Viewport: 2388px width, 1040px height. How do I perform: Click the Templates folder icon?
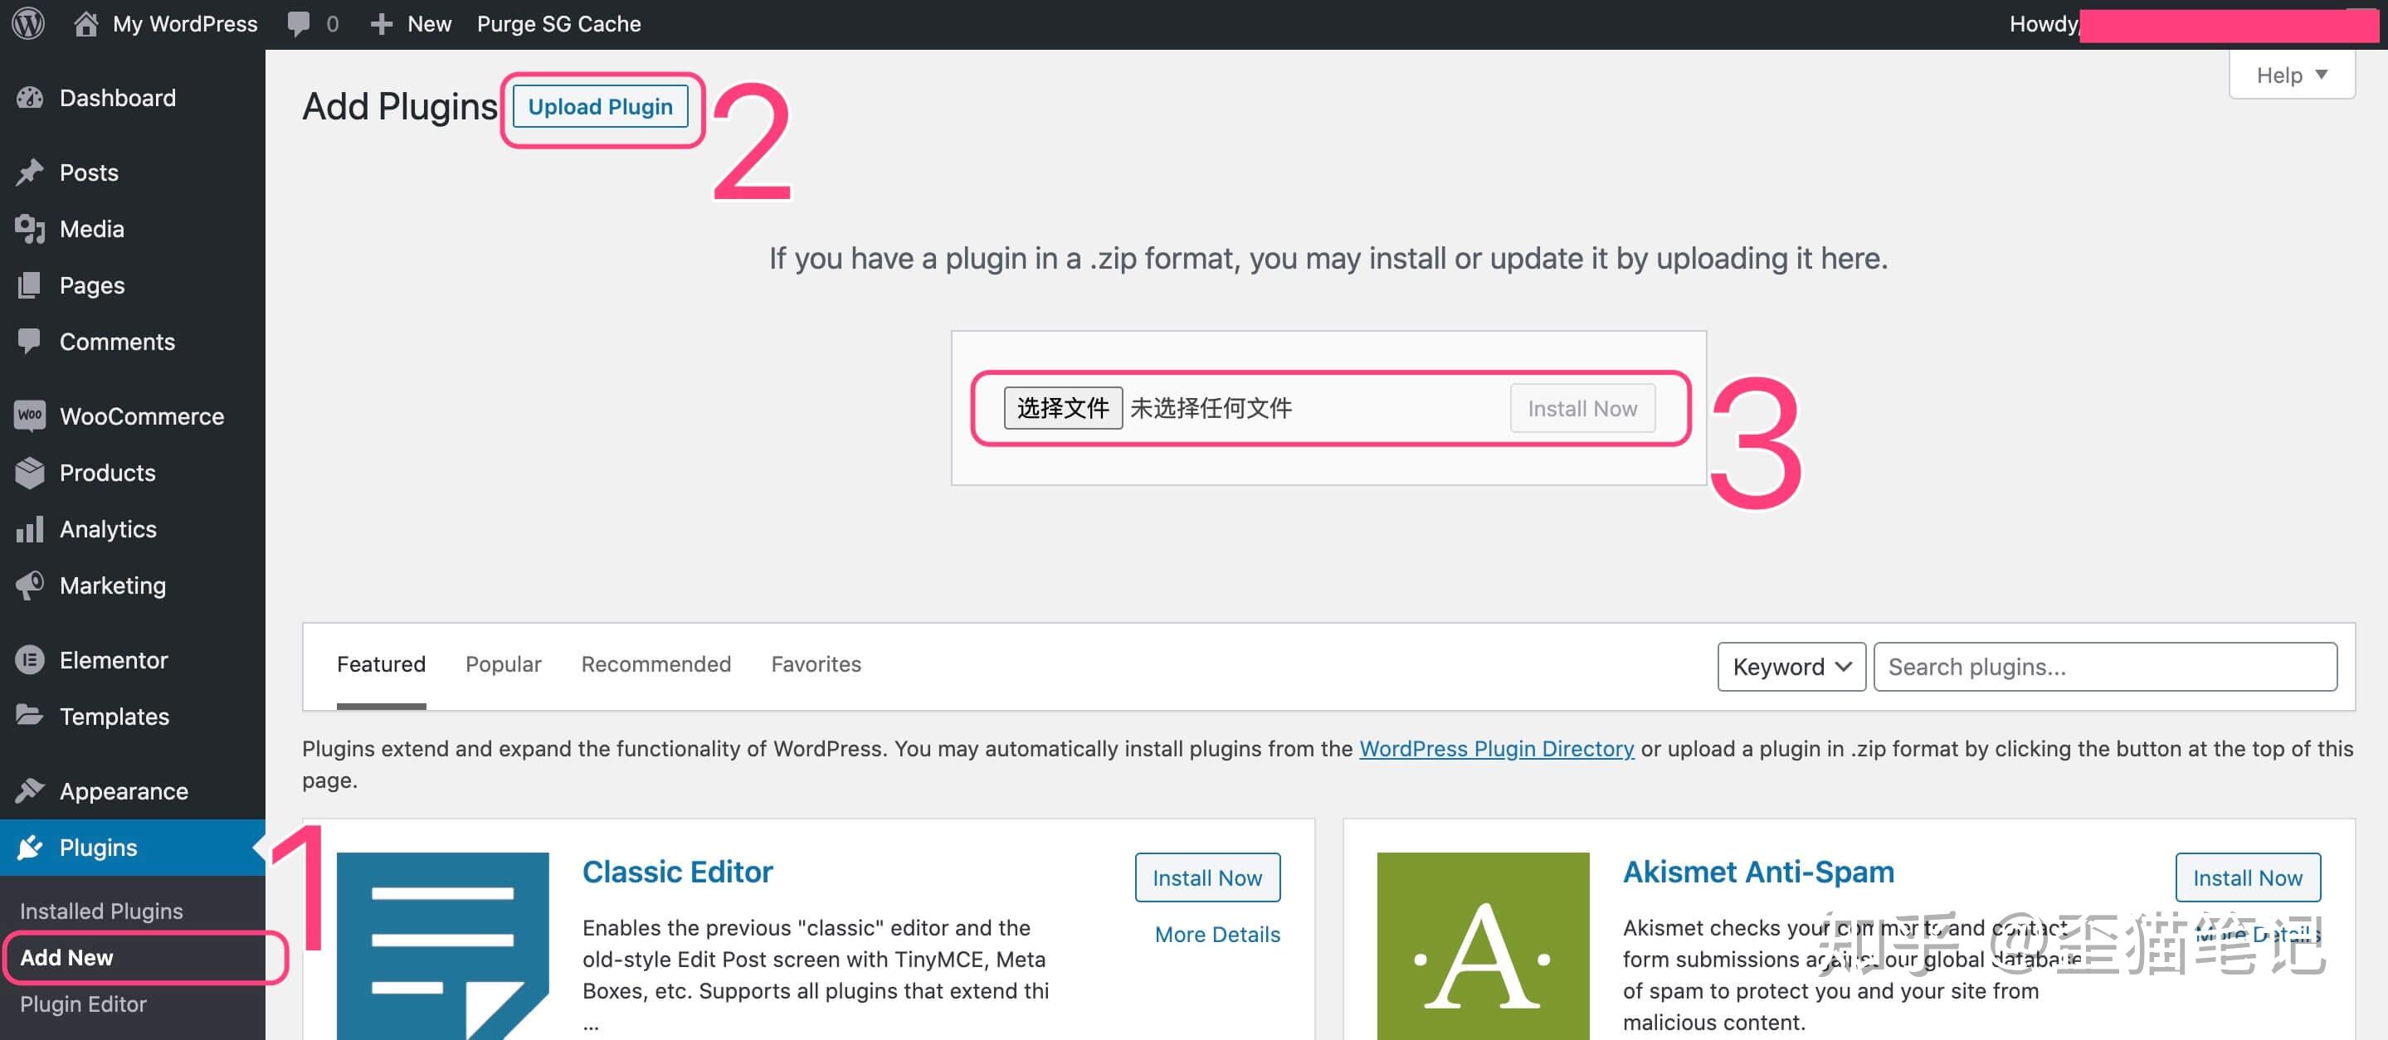[30, 716]
